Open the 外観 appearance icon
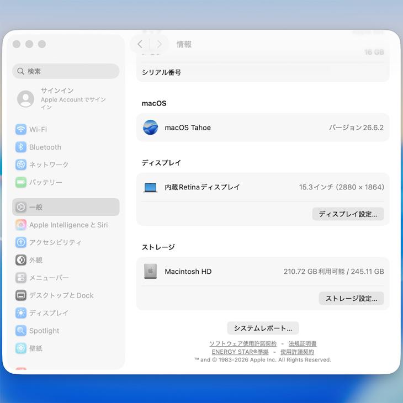 21,260
